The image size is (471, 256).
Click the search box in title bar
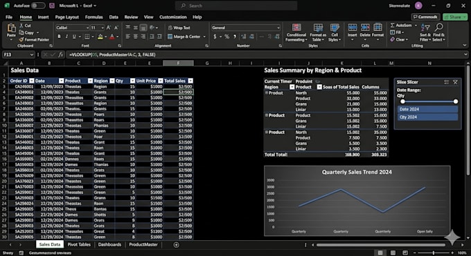pyautogui.click(x=236, y=6)
